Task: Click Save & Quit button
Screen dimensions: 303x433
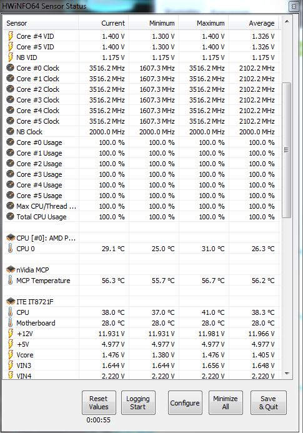Action: [x=269, y=402]
